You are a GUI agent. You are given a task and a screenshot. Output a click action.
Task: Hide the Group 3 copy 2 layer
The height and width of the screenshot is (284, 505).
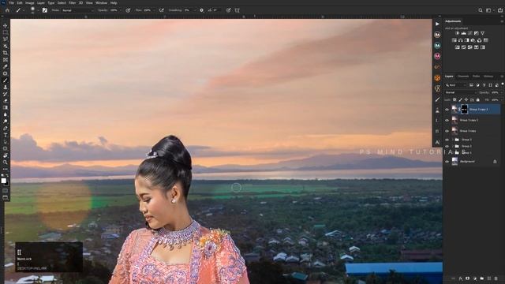pos(447,120)
